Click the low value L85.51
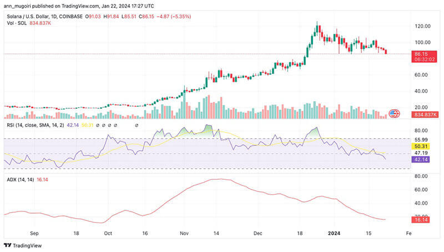The height and width of the screenshot is (252, 444). click(129, 17)
